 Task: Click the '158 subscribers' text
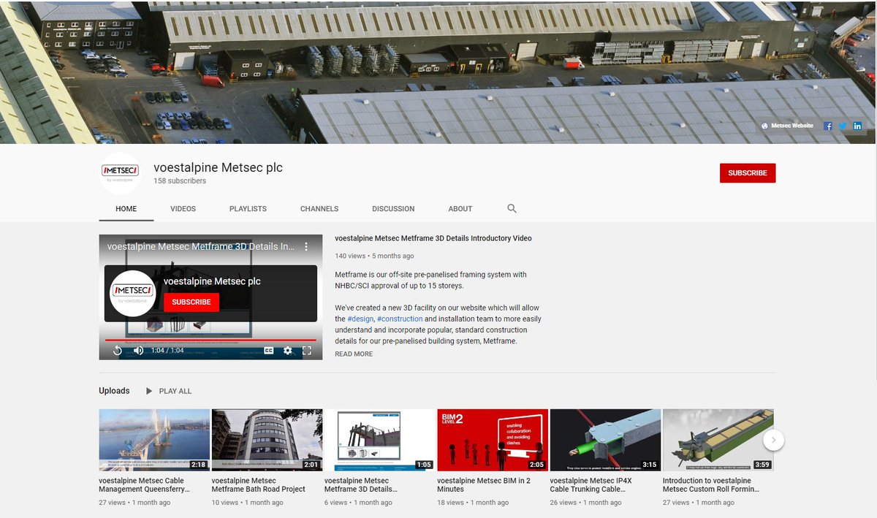tap(180, 181)
